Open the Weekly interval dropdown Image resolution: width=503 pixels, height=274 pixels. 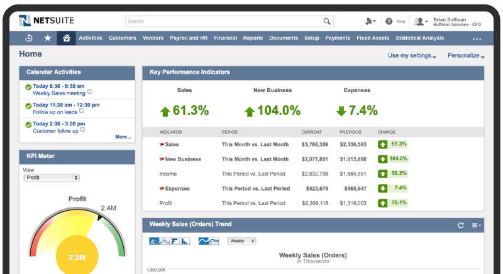pyautogui.click(x=241, y=241)
